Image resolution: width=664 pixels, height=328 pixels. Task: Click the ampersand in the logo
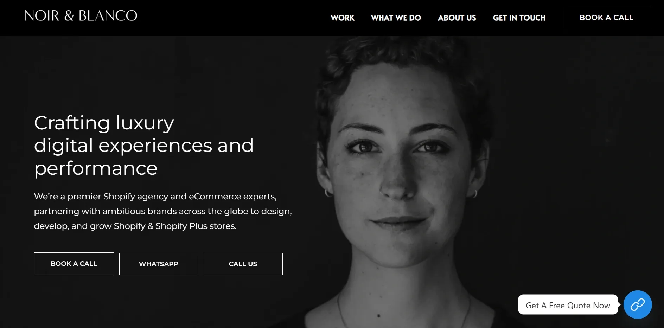tap(69, 16)
